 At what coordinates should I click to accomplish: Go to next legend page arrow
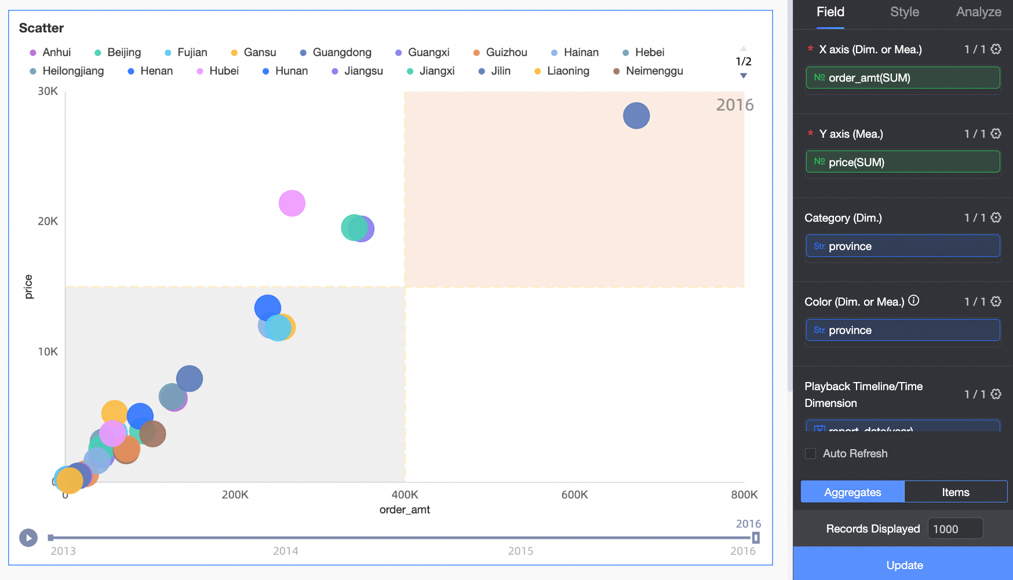click(x=744, y=76)
